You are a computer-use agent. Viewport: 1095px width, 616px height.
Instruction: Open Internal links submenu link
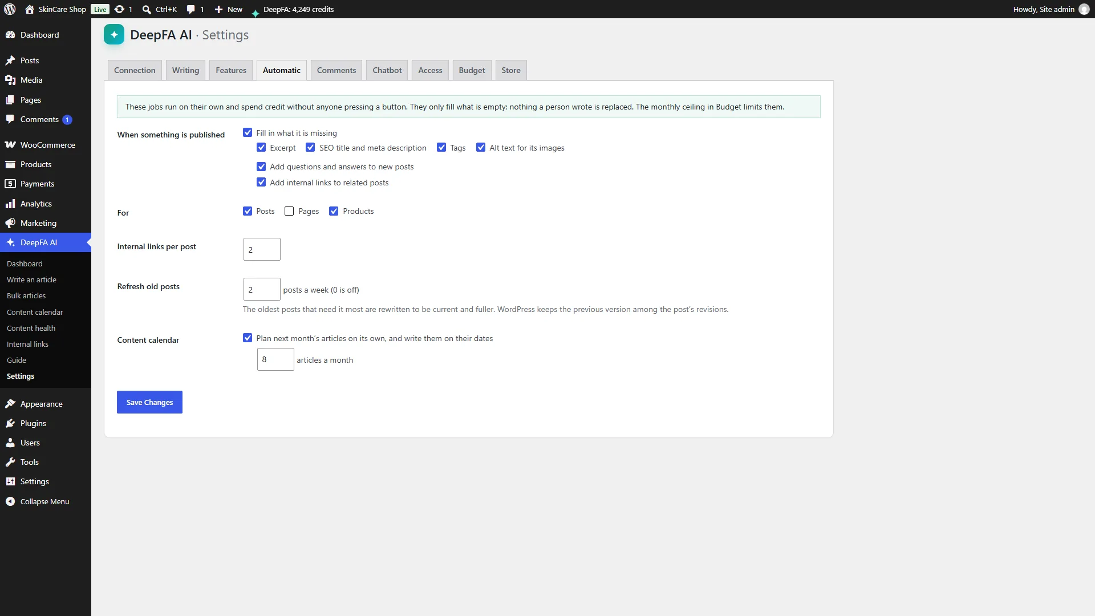click(x=27, y=344)
